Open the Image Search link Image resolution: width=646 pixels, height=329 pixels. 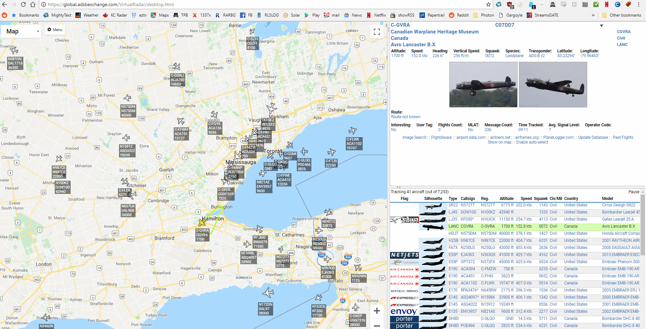[414, 137]
